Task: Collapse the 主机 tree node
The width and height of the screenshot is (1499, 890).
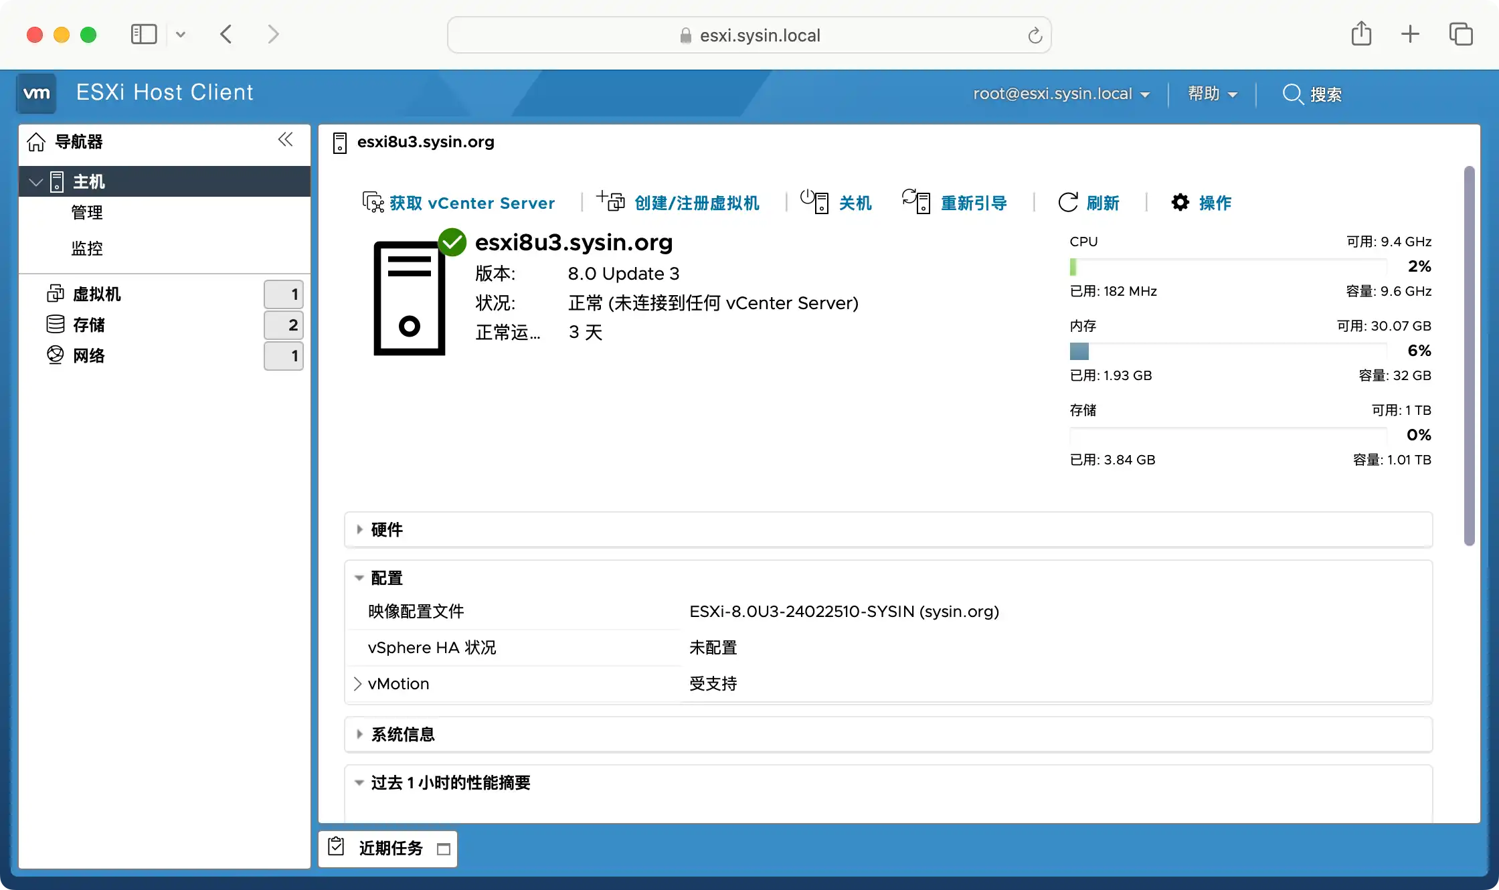Action: (35, 181)
